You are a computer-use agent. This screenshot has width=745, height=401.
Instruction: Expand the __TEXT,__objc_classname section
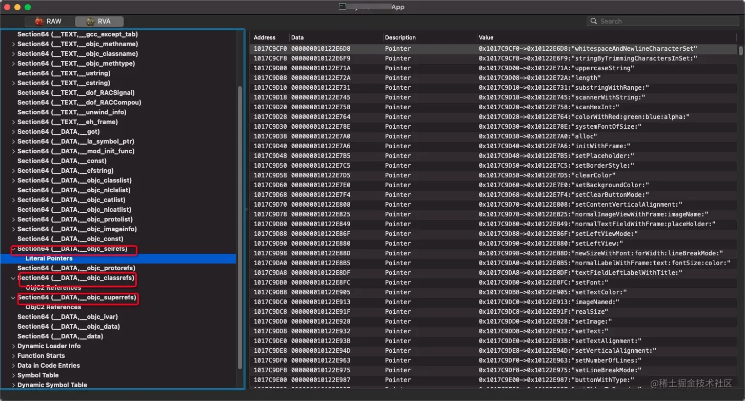13,54
